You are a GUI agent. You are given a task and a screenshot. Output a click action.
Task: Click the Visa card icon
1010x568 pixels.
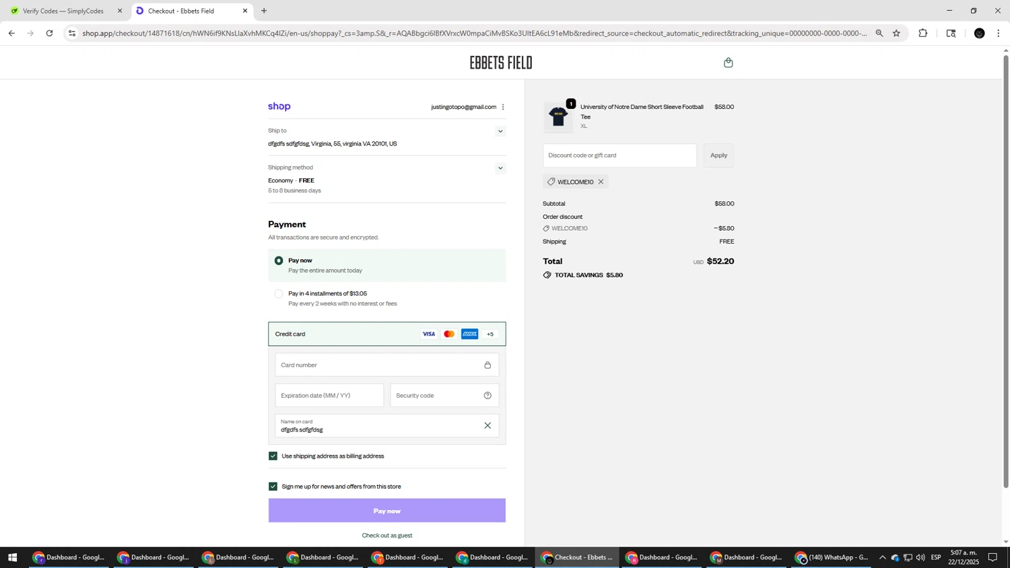point(428,334)
